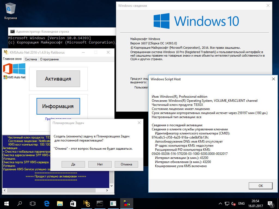Close the Windows: сведения window
This screenshot has width=279, height=209.
pyautogui.click(x=268, y=6)
